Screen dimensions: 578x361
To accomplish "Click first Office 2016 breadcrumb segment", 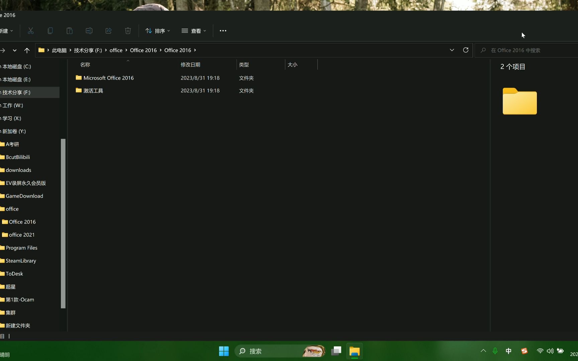I will tap(143, 50).
